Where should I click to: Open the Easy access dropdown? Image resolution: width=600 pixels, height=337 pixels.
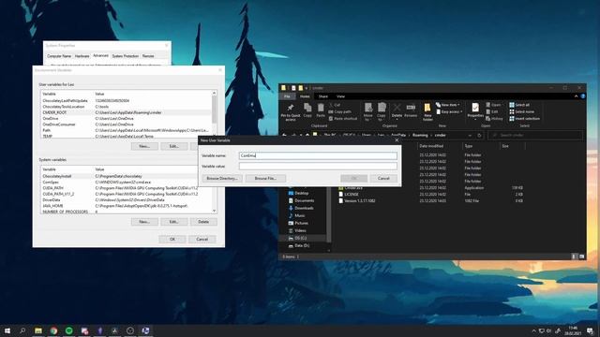click(449, 111)
